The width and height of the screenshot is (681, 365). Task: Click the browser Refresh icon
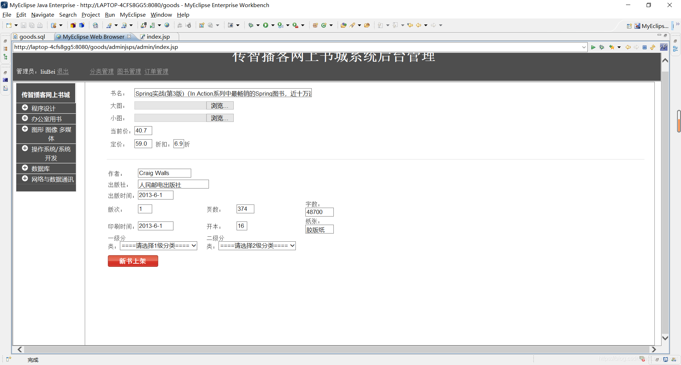click(653, 47)
